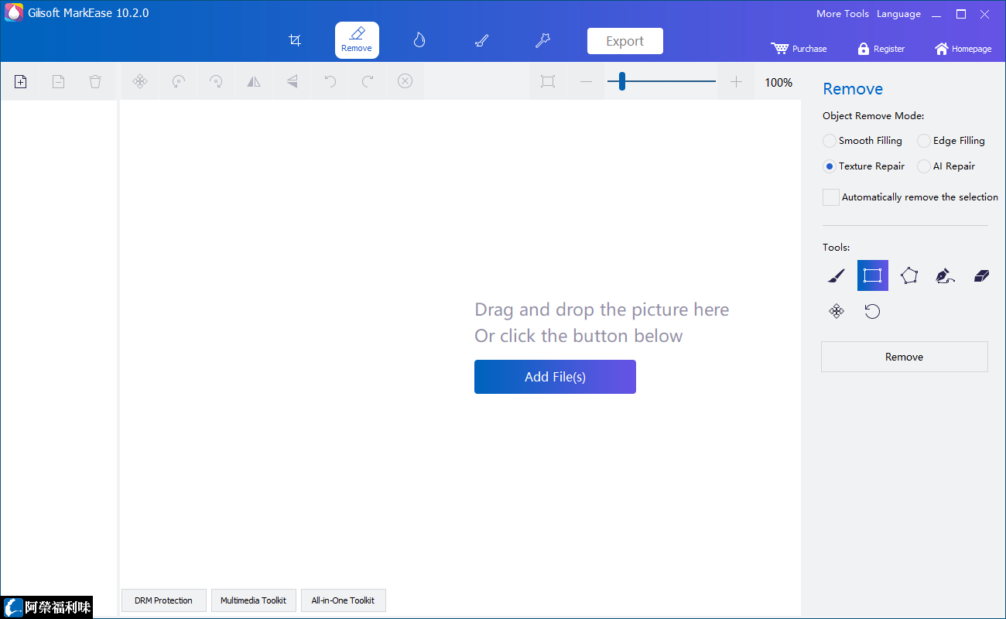Flip image vertically icon
The height and width of the screenshot is (619, 1006).
[x=292, y=81]
